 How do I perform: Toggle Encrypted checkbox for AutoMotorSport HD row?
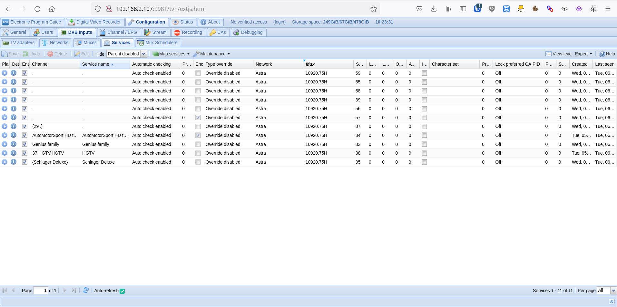[198, 135]
